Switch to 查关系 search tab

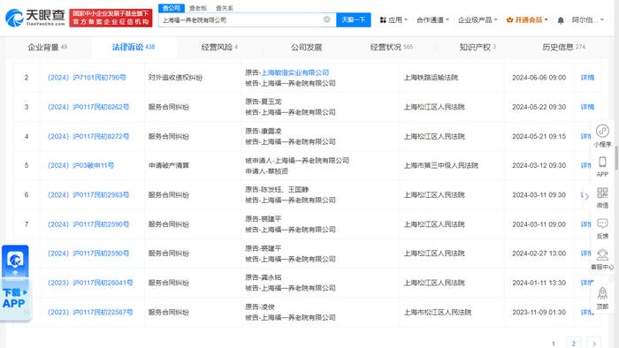[x=225, y=8]
